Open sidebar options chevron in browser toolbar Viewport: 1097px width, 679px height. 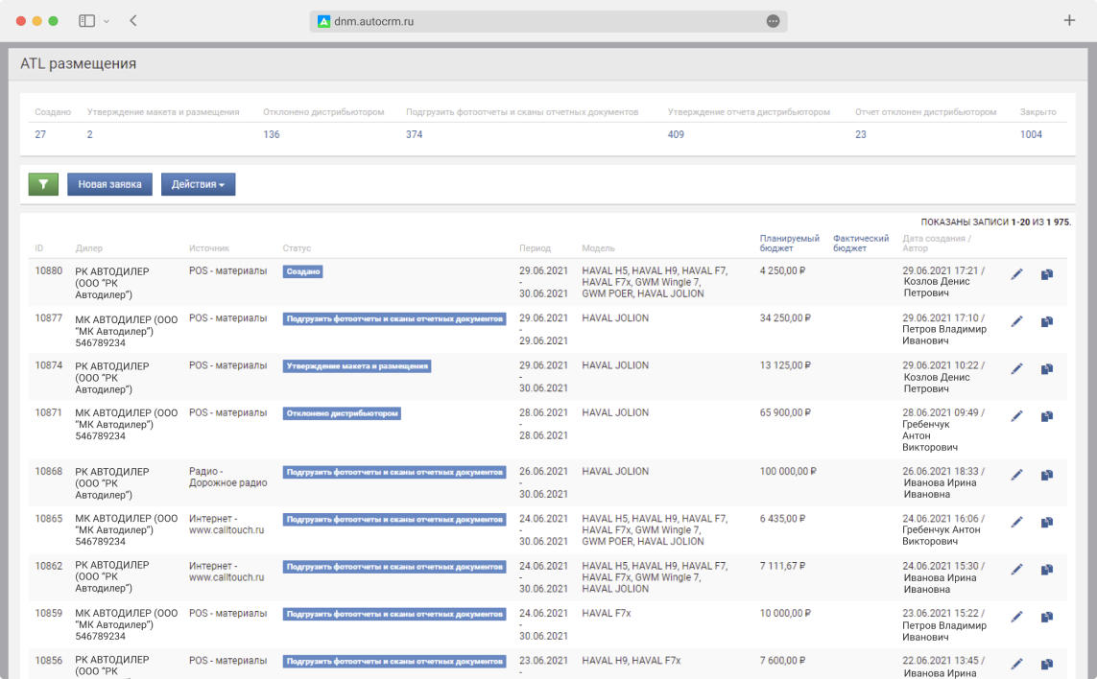(x=106, y=20)
